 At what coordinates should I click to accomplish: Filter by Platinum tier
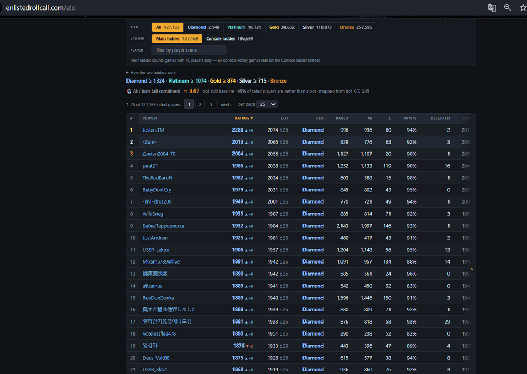coord(244,27)
